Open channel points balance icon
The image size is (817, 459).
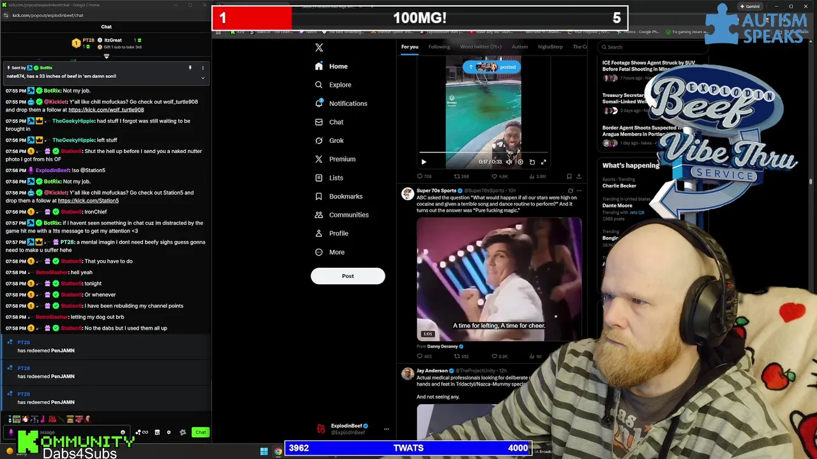pos(141,432)
